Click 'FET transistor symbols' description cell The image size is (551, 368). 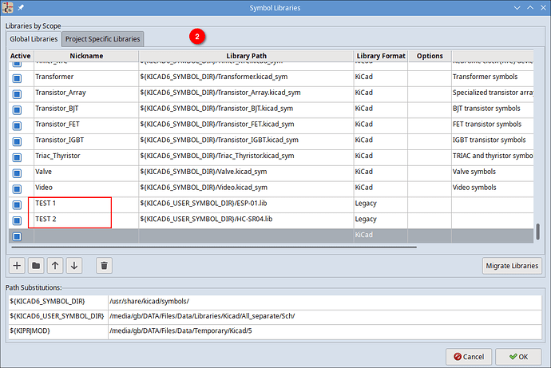[x=493, y=125]
